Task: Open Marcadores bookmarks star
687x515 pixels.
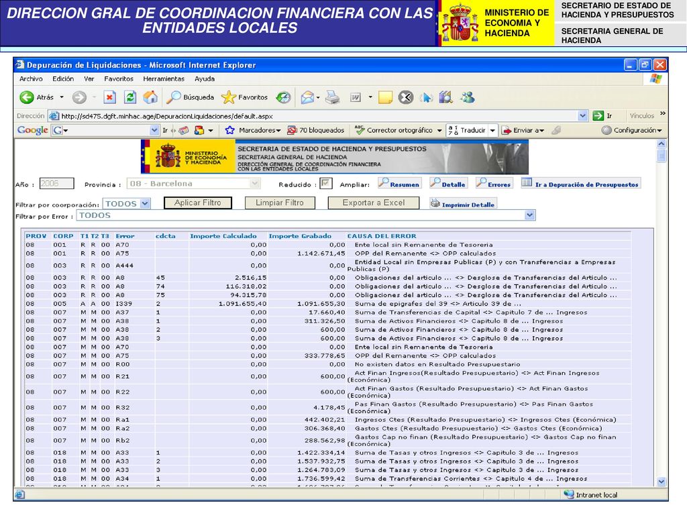Action: pyautogui.click(x=253, y=130)
